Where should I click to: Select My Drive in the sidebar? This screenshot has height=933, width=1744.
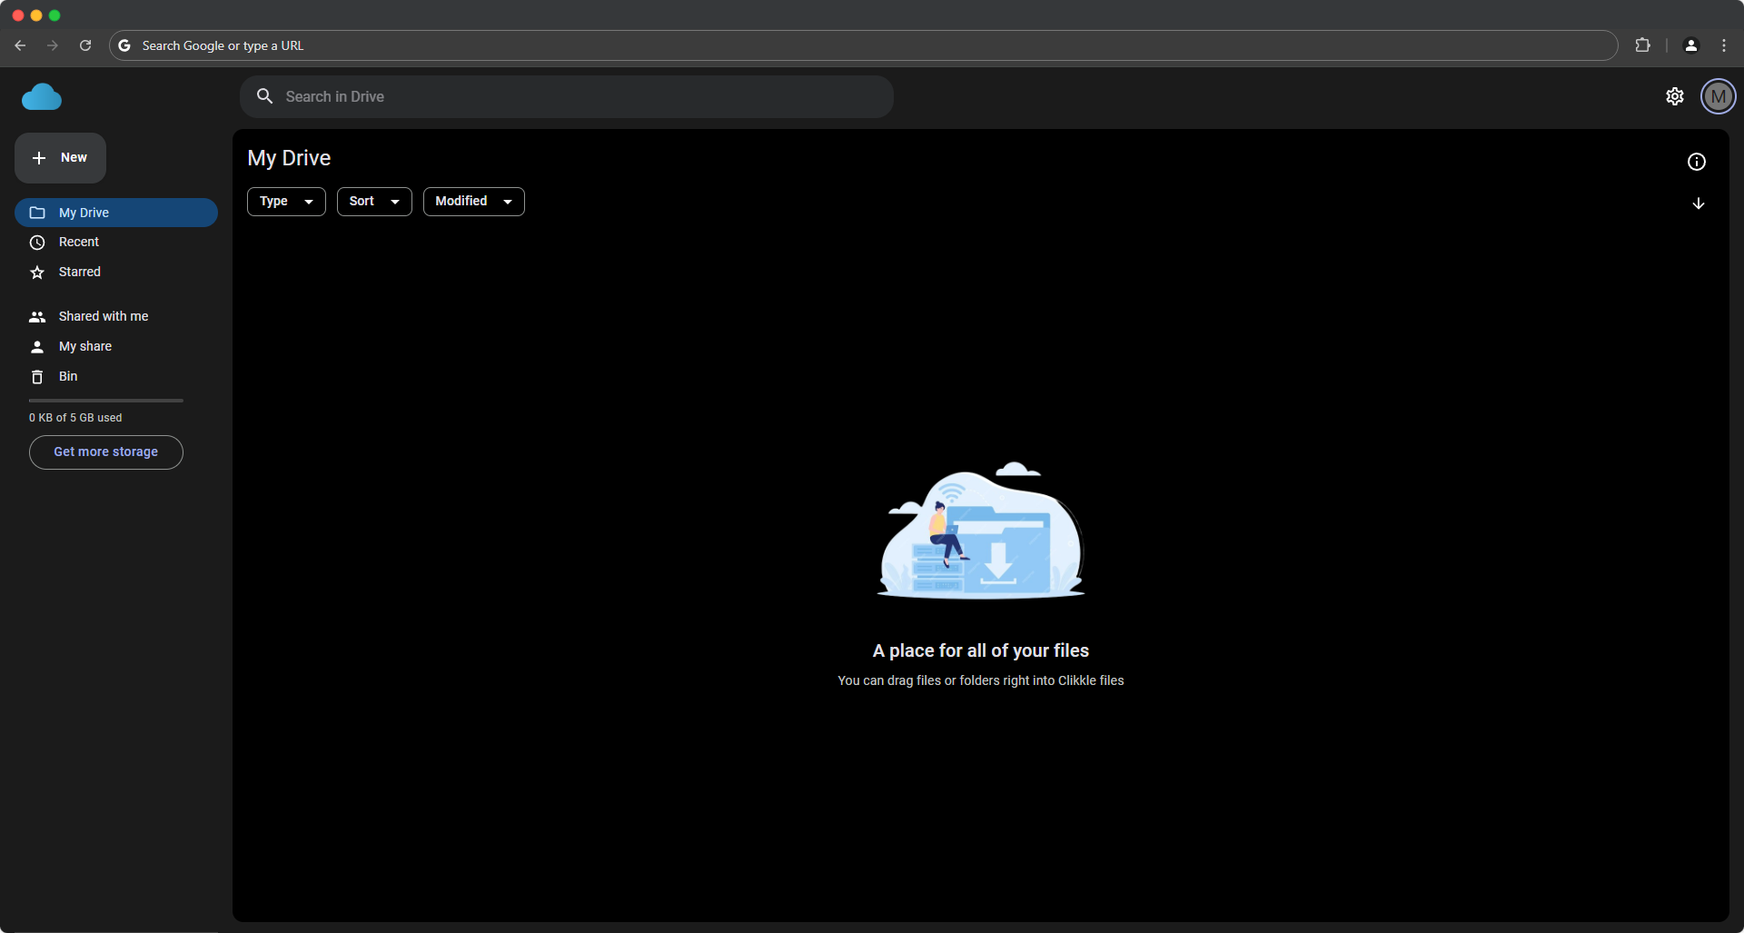[x=116, y=213]
